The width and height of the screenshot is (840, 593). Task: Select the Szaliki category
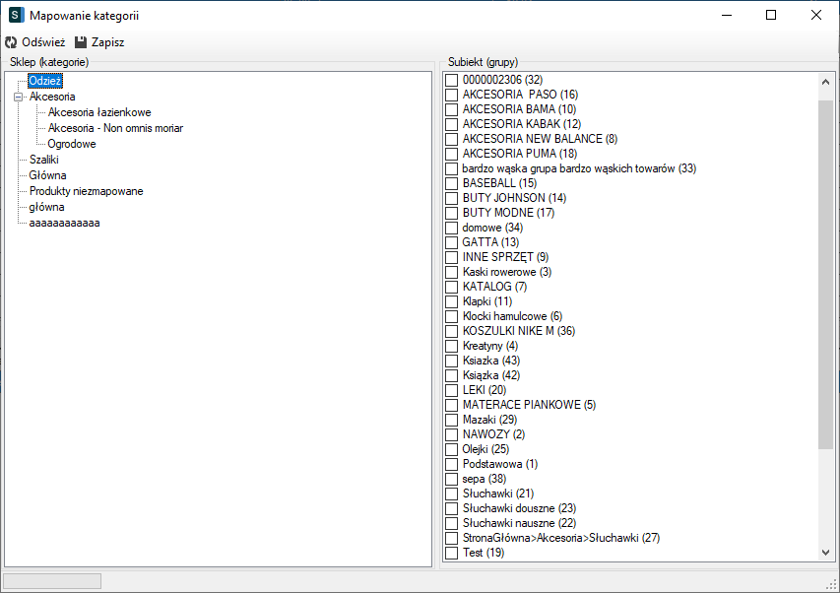(x=44, y=160)
